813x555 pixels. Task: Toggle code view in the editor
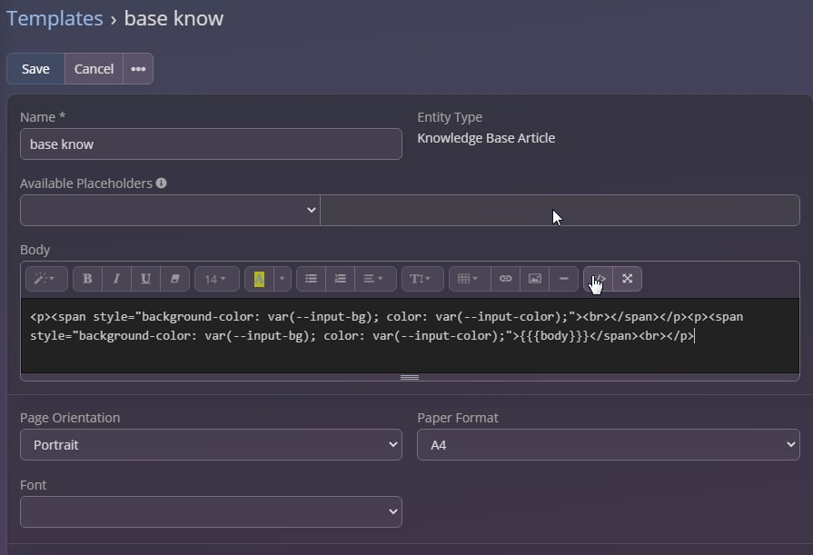click(598, 279)
